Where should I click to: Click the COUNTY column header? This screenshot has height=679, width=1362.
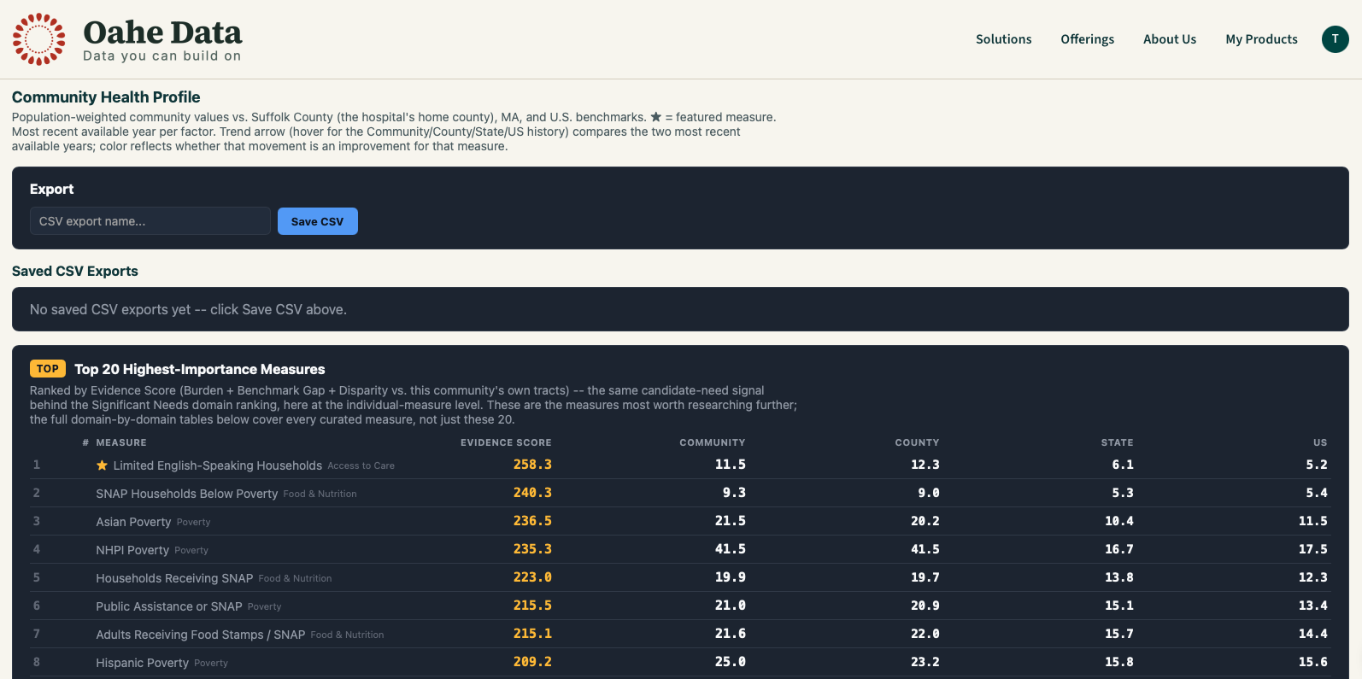pos(917,442)
